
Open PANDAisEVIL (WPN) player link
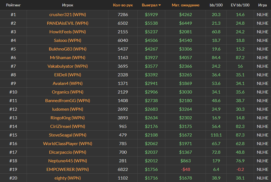(x=68, y=23)
